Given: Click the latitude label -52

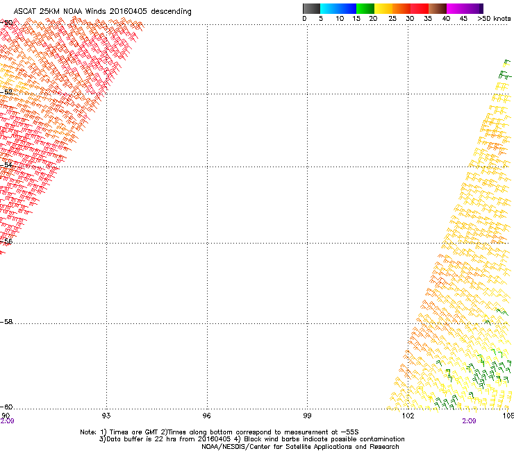Looking at the screenshot, I should click(6, 92).
